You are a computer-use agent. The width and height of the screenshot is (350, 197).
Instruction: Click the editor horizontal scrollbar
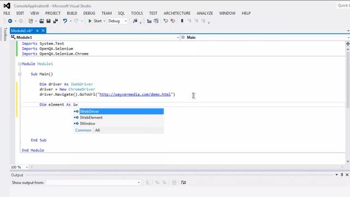coord(187,167)
